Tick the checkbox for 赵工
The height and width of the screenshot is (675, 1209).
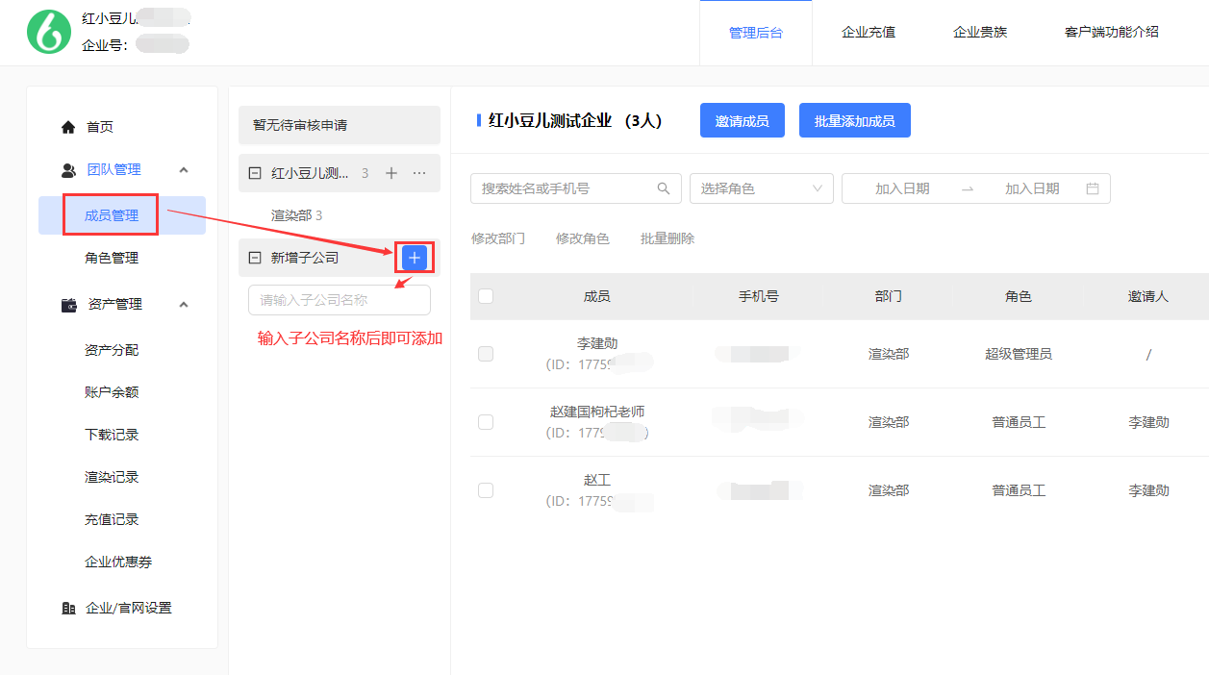click(486, 490)
